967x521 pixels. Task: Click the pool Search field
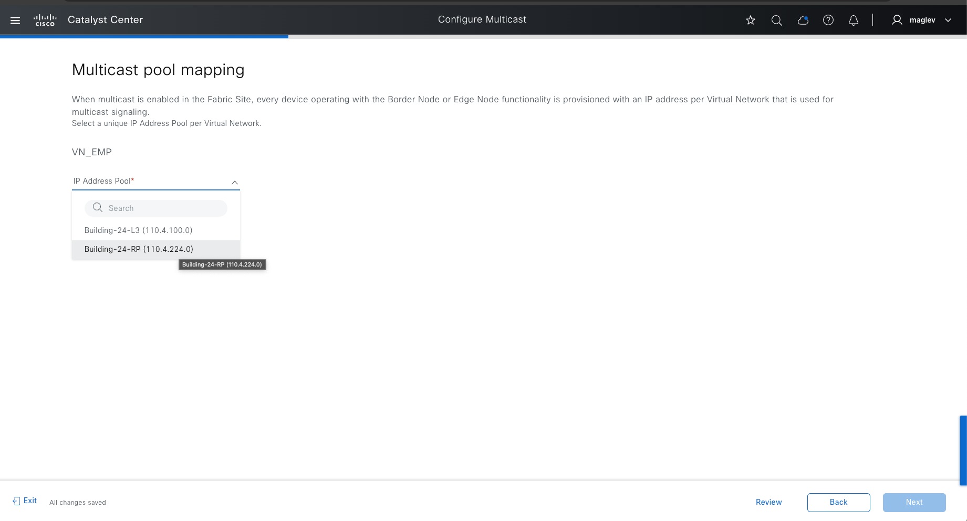[x=155, y=208]
